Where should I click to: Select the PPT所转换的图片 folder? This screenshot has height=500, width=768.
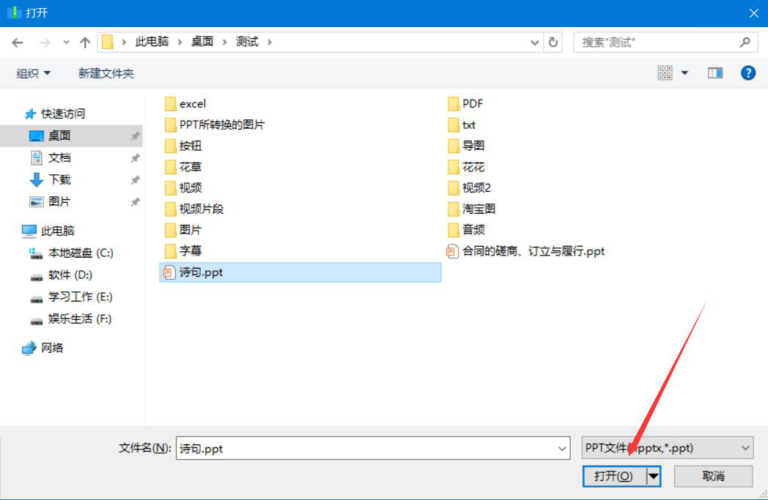tap(215, 124)
